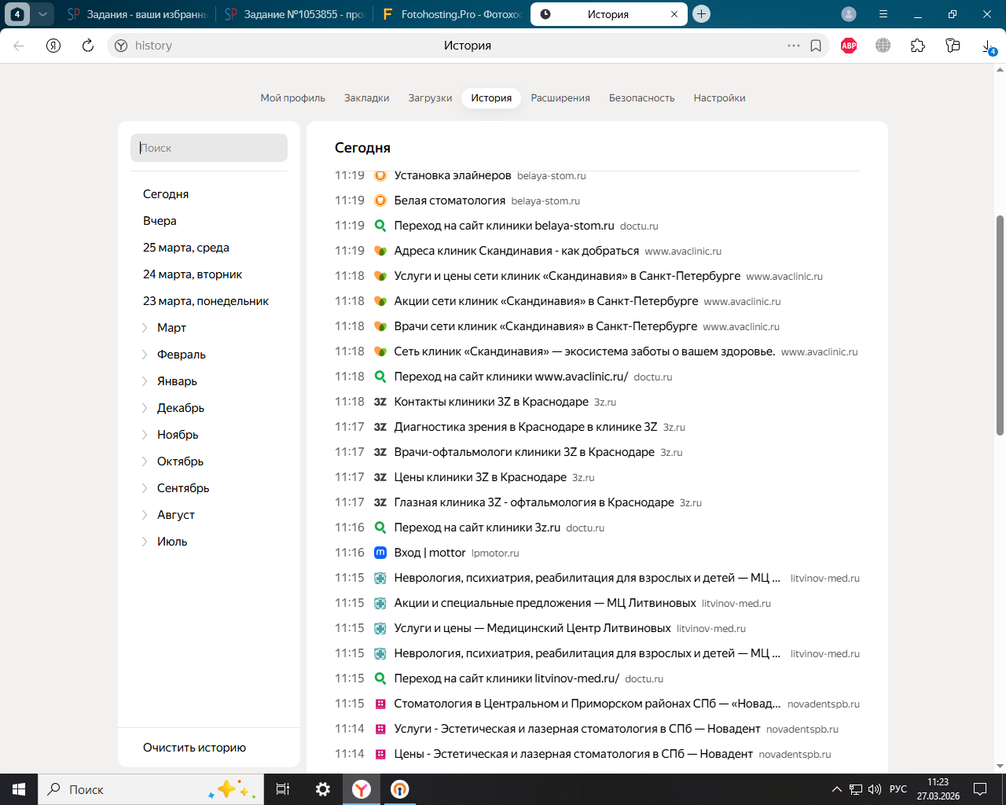Switch to the Расширения tab
Viewport: 1006px width, 805px height.
pos(560,98)
